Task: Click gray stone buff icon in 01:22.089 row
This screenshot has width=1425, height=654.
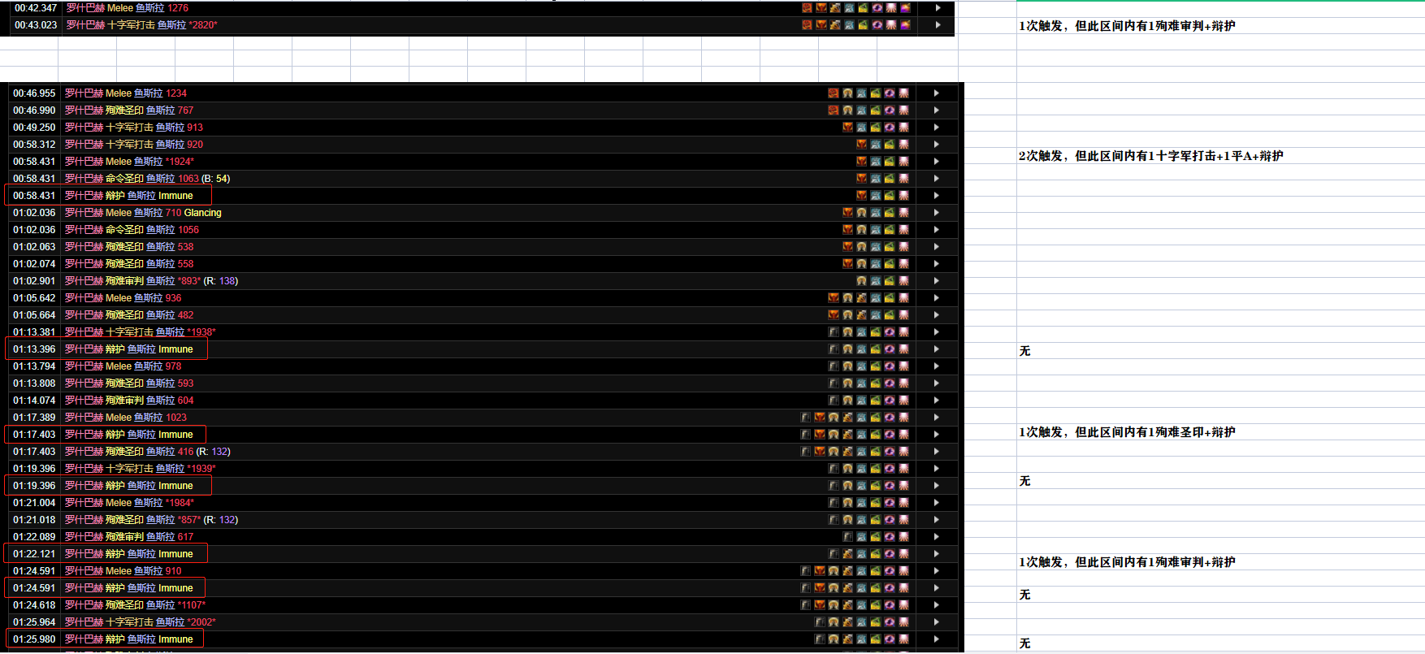Action: point(847,537)
